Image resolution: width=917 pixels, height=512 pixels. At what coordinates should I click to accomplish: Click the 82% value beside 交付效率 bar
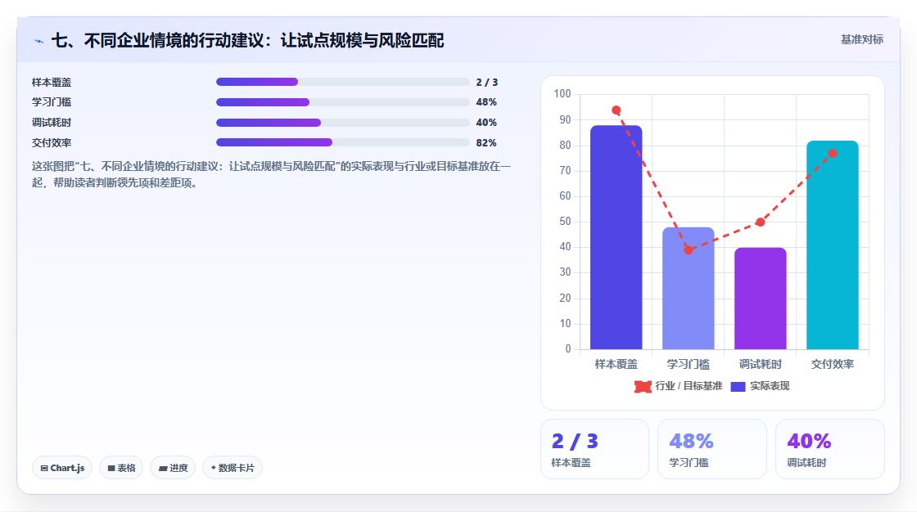pyautogui.click(x=486, y=142)
